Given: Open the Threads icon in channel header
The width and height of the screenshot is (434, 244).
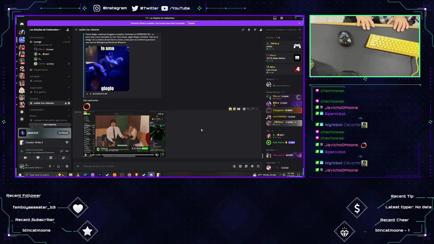Looking at the screenshot, I should click(243, 30).
